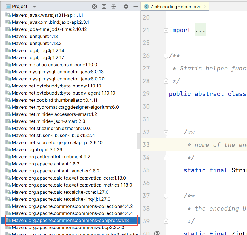Click the Collapse All toolbar icon
Viewport: 247px width, 235px height.
point(114,7)
